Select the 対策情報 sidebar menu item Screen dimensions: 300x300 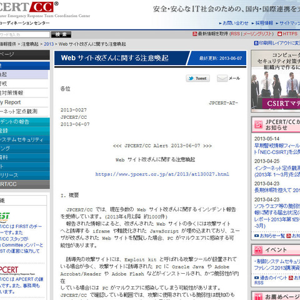pos(24,93)
